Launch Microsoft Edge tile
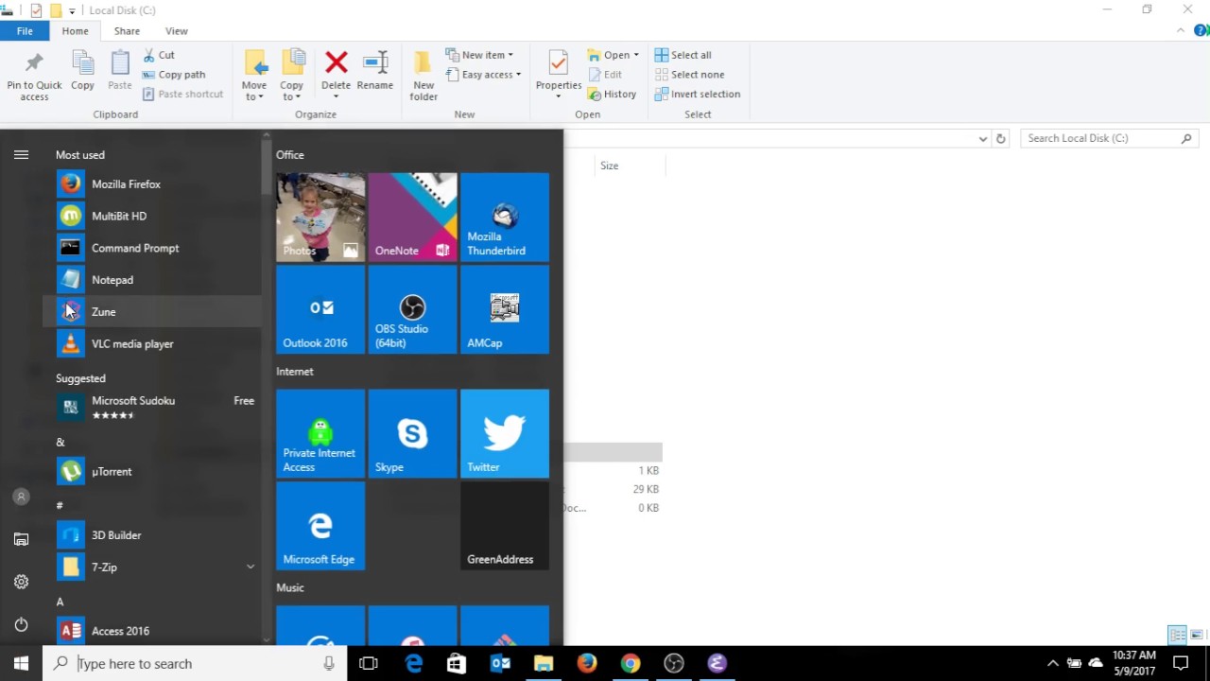 click(x=320, y=526)
